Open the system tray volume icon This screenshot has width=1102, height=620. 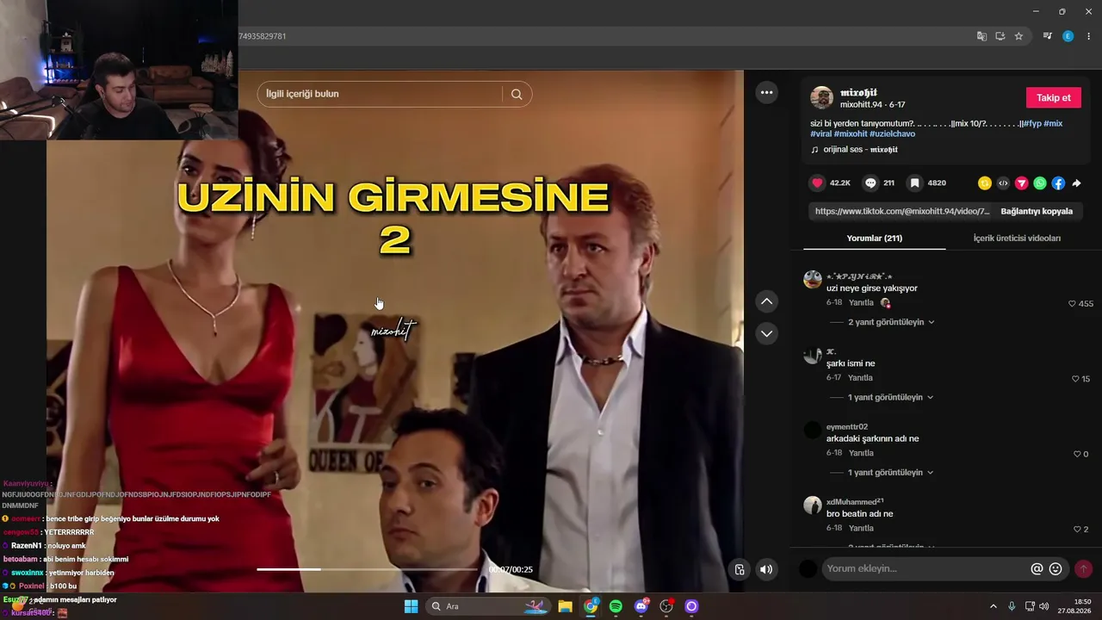tap(1044, 606)
